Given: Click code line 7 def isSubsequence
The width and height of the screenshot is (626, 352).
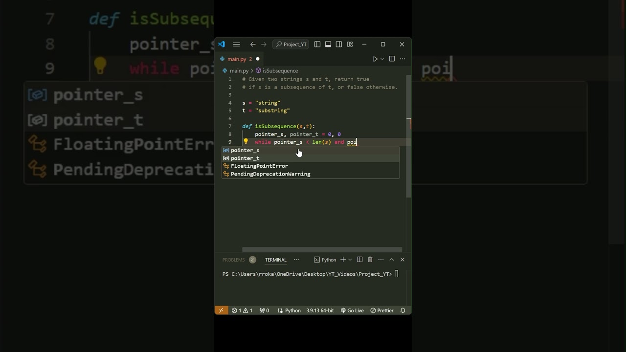Looking at the screenshot, I should pyautogui.click(x=278, y=126).
